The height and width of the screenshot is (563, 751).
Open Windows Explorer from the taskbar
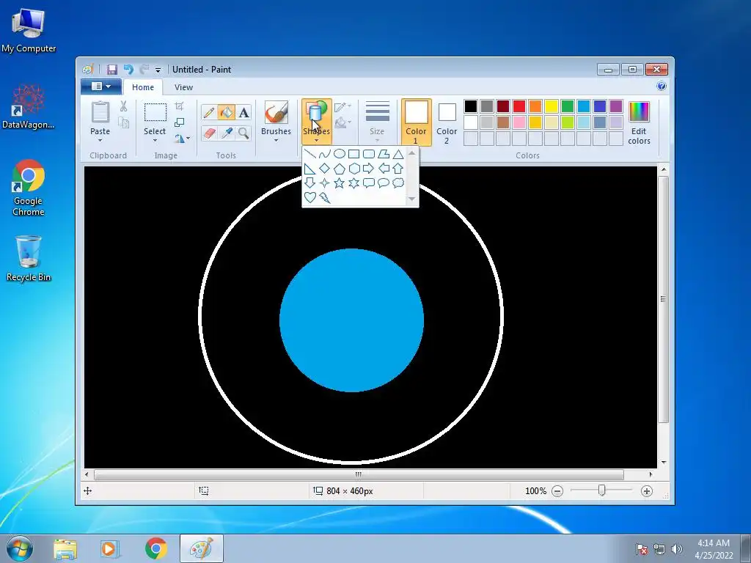pyautogui.click(x=65, y=548)
